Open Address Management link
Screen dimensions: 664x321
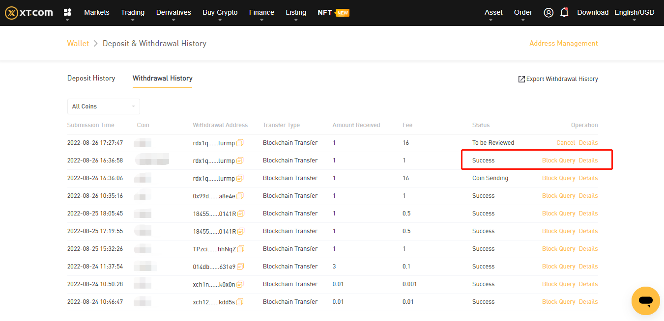tap(563, 44)
